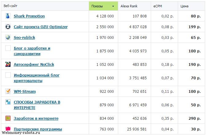Select impressions value 1 970 000
206x136 pixels.
point(105,38)
